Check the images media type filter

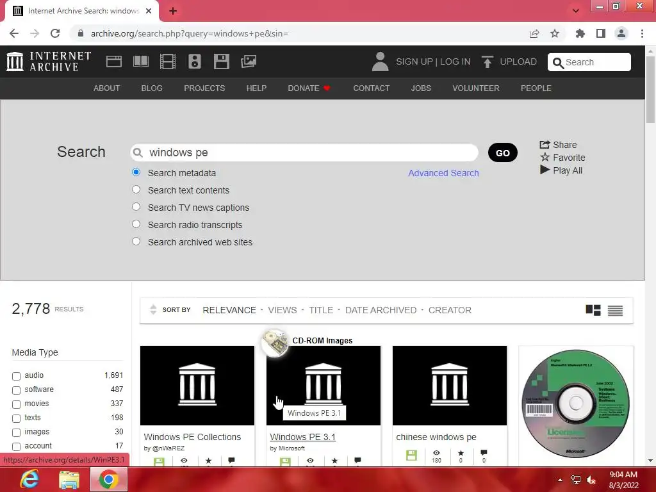coord(16,432)
